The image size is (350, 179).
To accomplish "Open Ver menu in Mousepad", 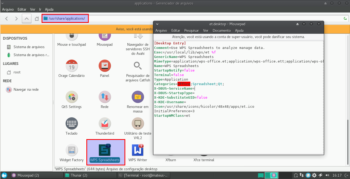I will click(x=206, y=31).
